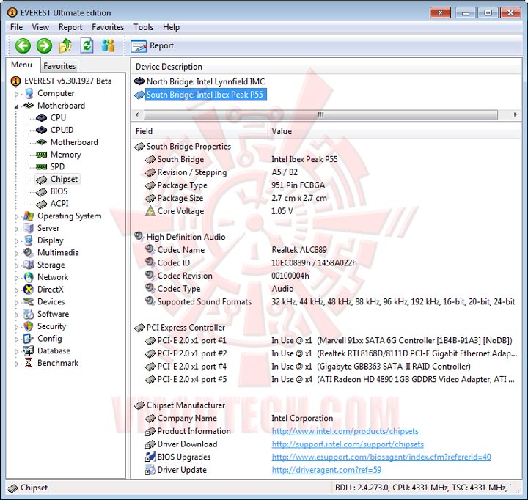Select the ACPI tree item
528x500 pixels.
click(59, 203)
